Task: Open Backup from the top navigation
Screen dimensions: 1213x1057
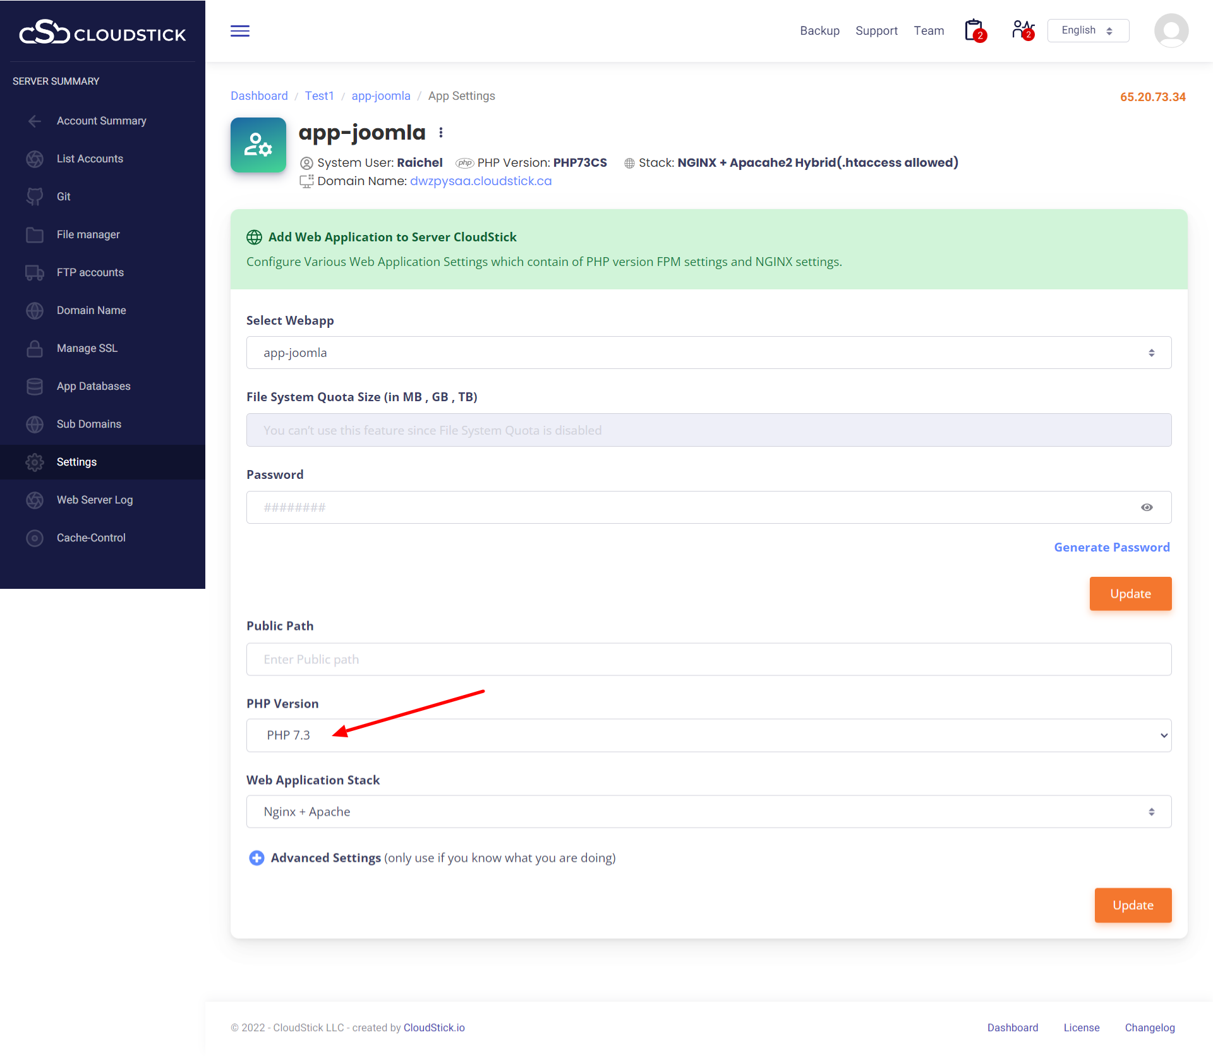Action: pos(819,30)
